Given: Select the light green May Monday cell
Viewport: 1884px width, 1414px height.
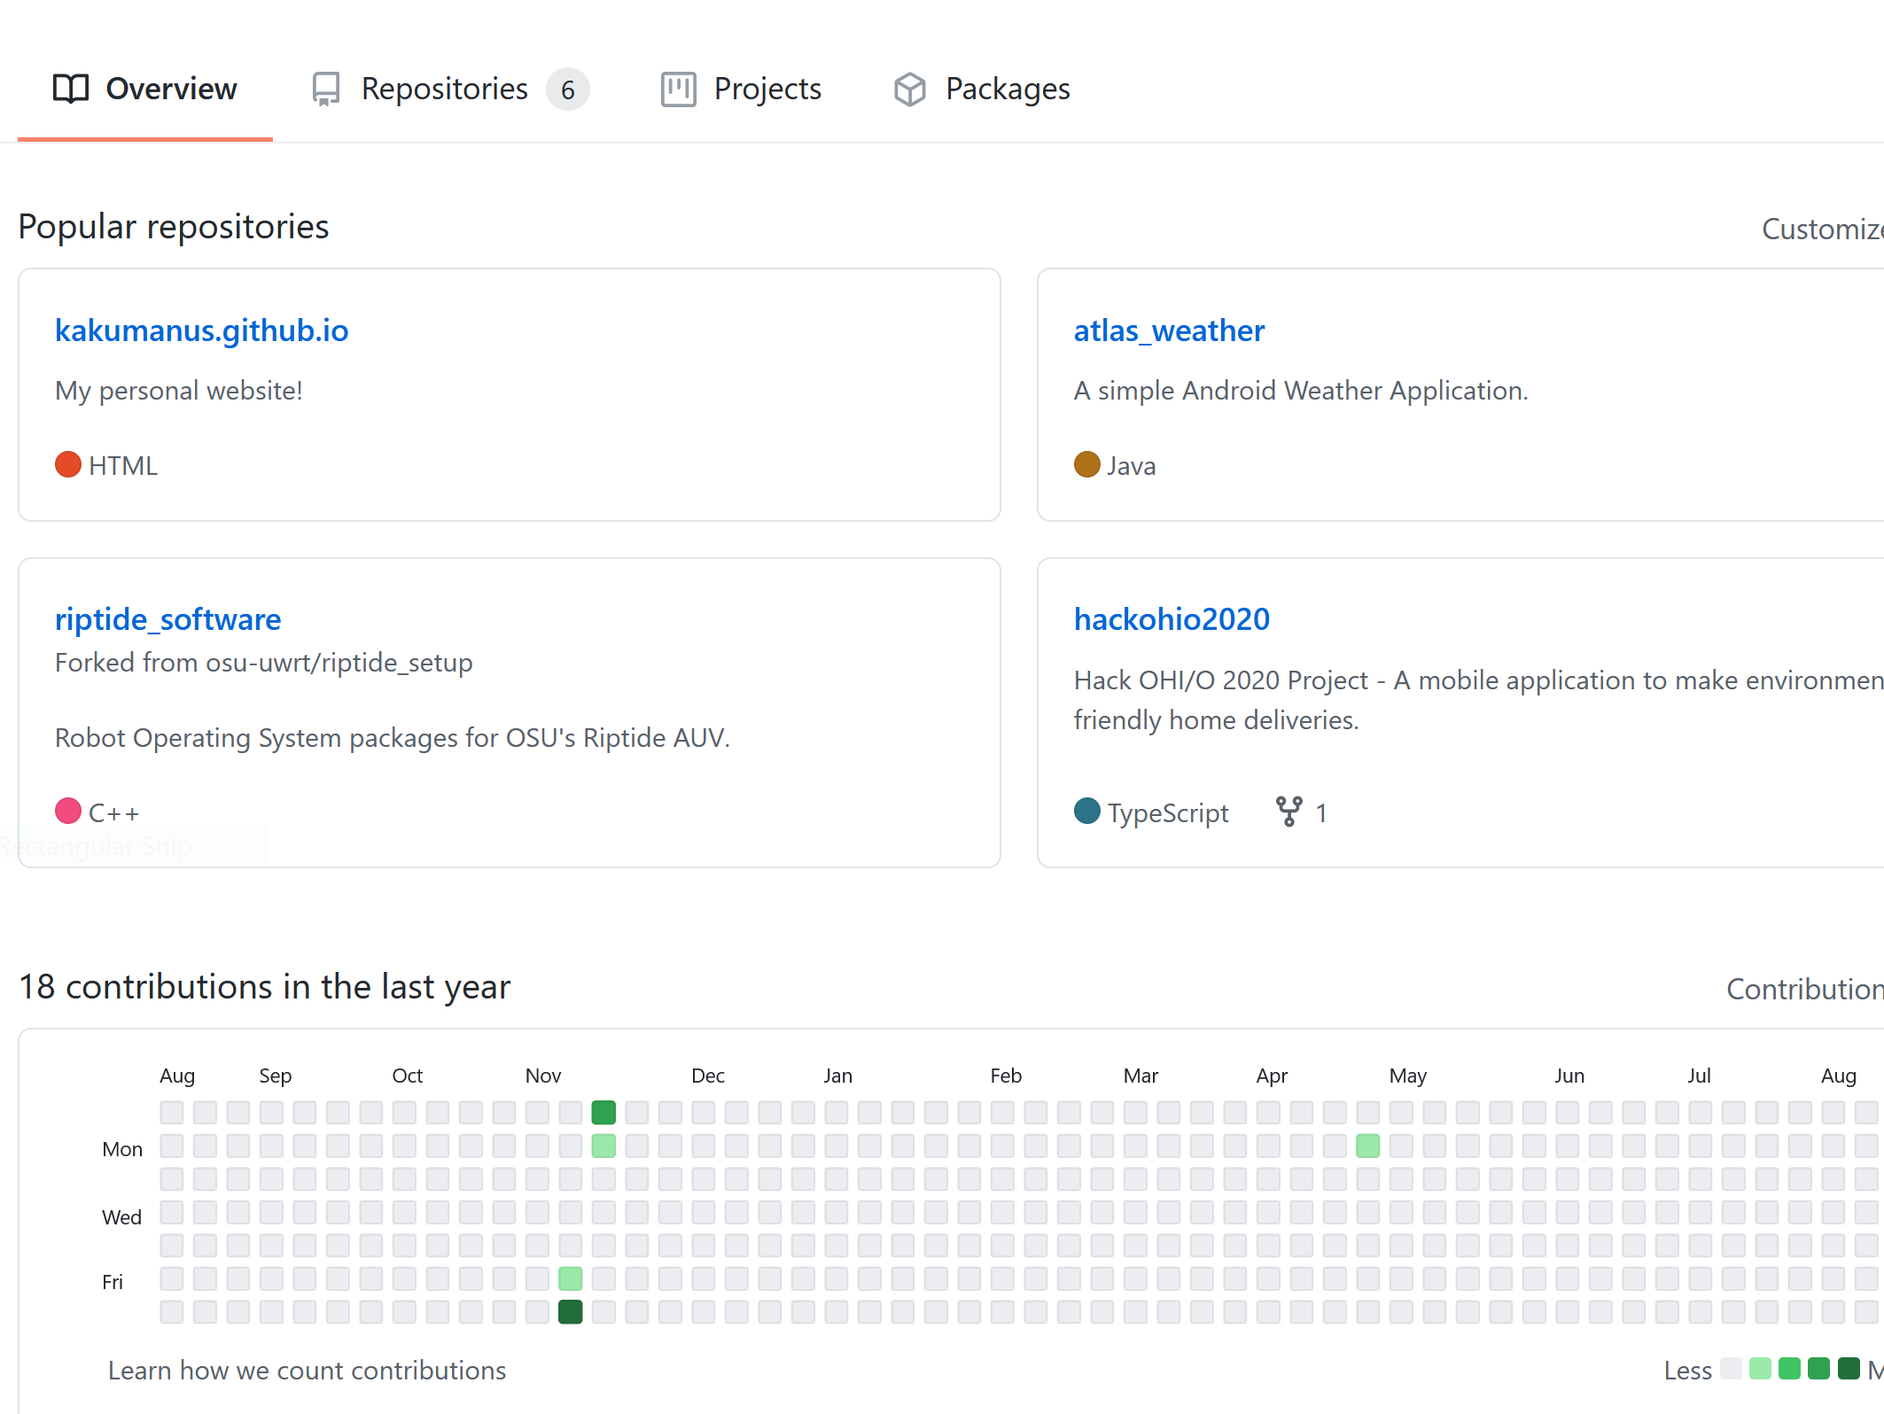Looking at the screenshot, I should pyautogui.click(x=1367, y=1146).
